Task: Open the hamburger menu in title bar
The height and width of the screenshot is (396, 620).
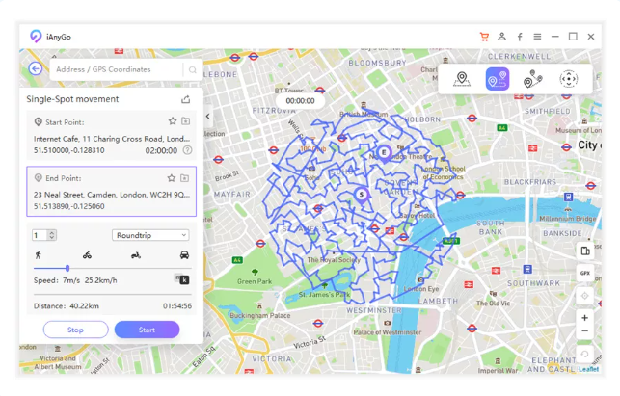Action: (537, 37)
